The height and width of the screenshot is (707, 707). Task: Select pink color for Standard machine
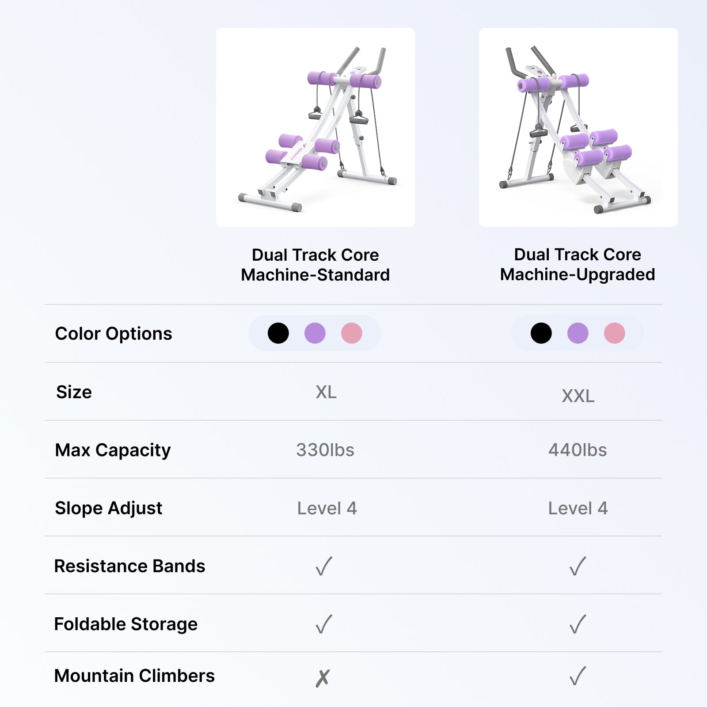352,333
